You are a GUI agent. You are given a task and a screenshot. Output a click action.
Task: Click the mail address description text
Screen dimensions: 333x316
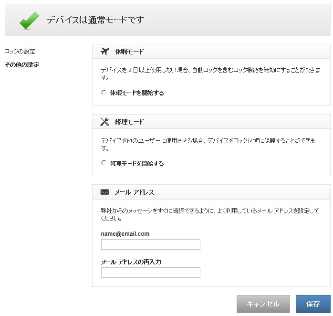click(x=210, y=214)
